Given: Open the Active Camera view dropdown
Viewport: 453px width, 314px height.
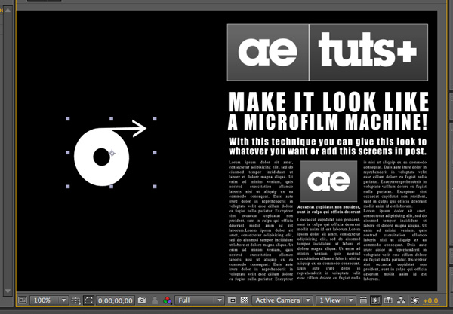Looking at the screenshot, I should coord(282,300).
